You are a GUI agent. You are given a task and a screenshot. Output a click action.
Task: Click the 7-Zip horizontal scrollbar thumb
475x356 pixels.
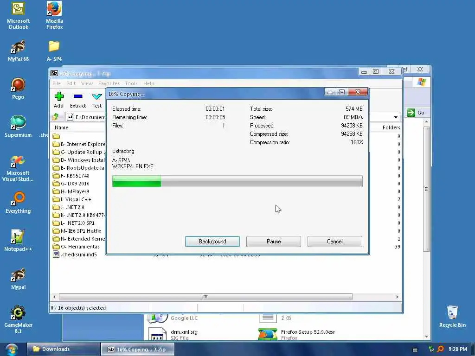205,297
